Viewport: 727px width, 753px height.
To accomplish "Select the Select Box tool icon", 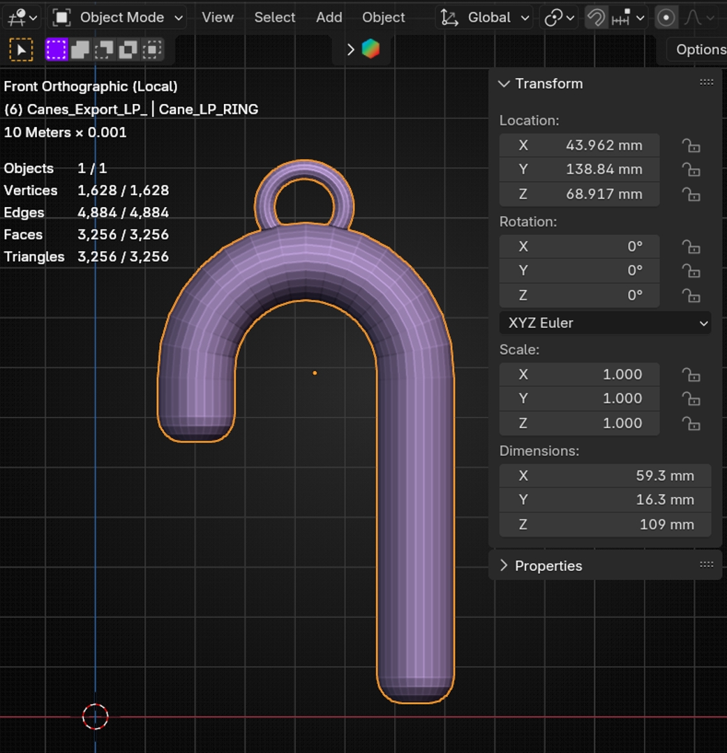I will 21,50.
